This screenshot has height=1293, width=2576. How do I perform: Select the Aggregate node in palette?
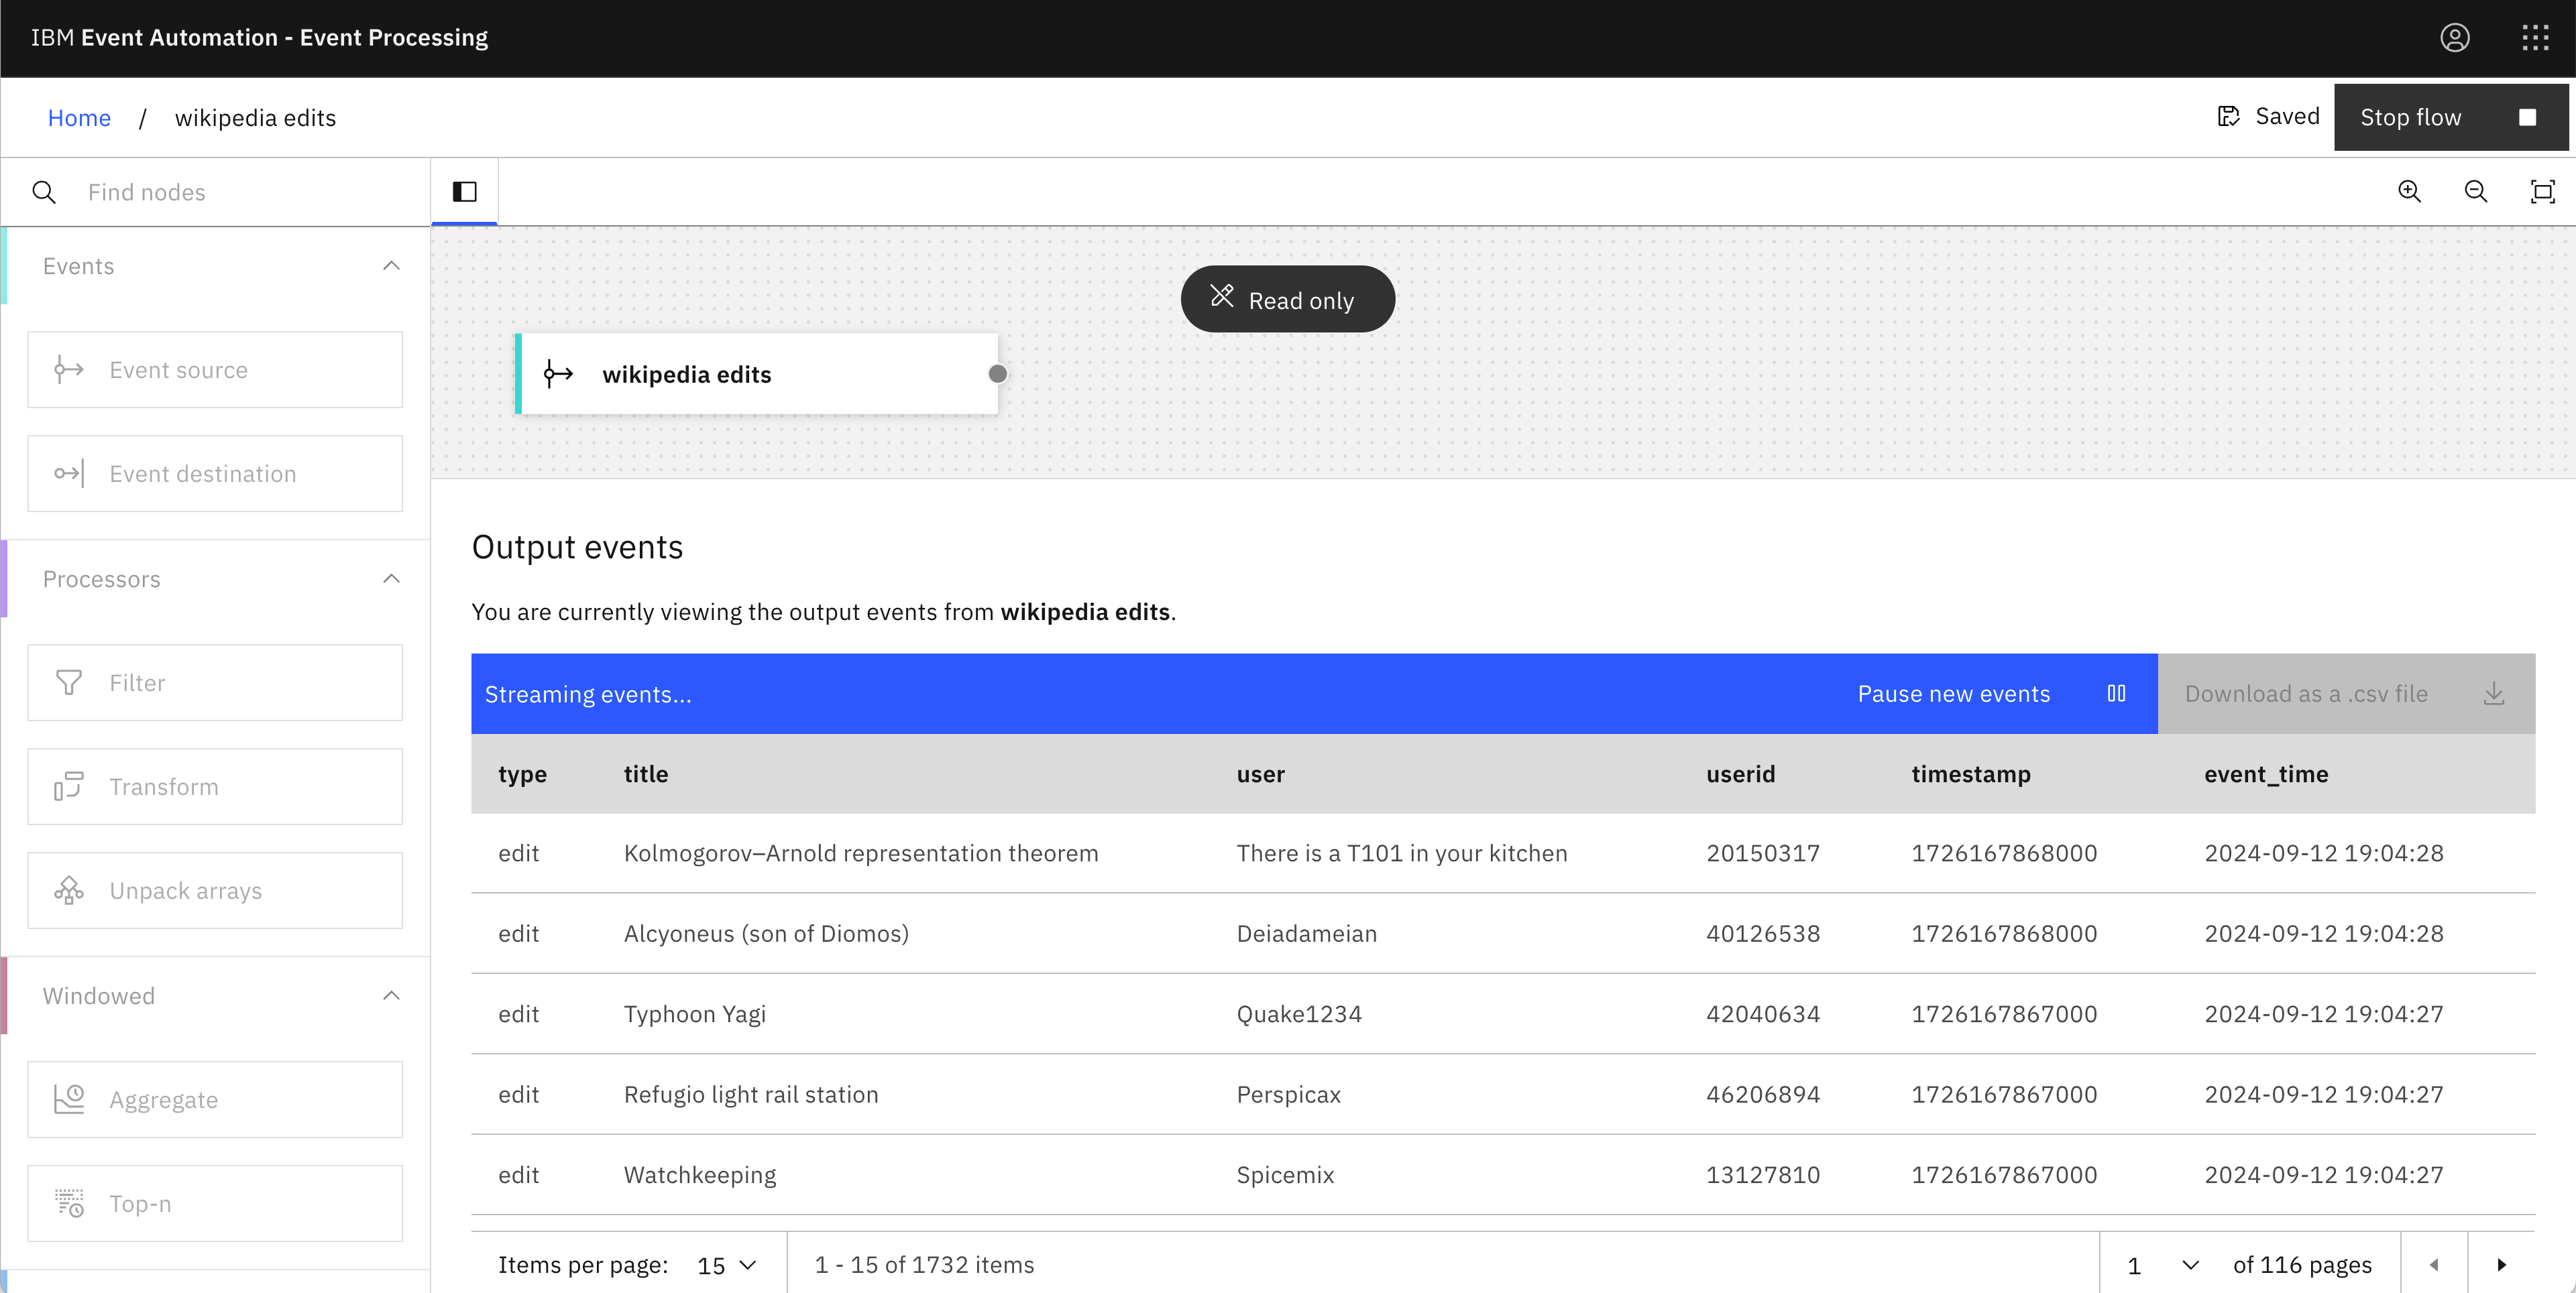pyautogui.click(x=215, y=1099)
